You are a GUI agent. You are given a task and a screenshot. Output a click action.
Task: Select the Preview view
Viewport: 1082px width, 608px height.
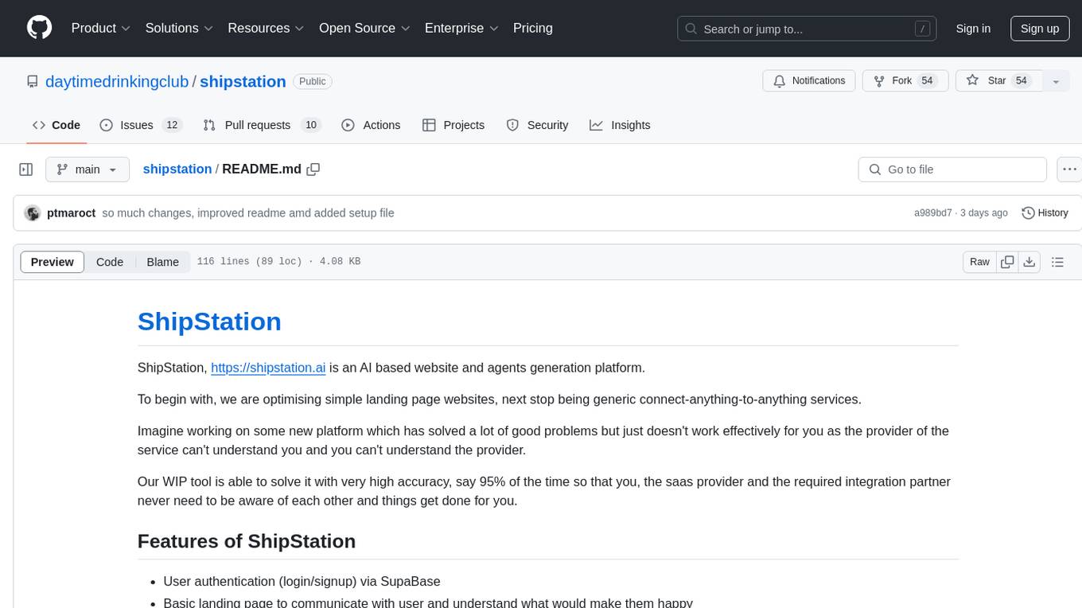pos(52,262)
